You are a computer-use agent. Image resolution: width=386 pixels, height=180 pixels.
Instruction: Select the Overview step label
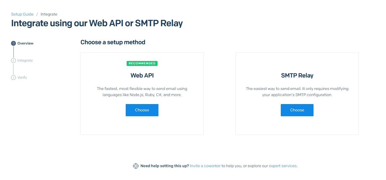pyautogui.click(x=25, y=43)
